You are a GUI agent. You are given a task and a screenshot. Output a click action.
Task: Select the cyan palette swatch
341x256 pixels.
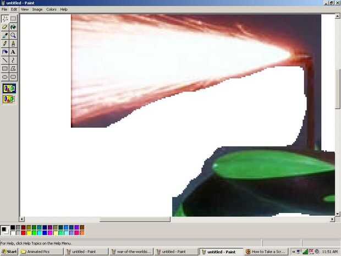pyautogui.click(x=40, y=233)
